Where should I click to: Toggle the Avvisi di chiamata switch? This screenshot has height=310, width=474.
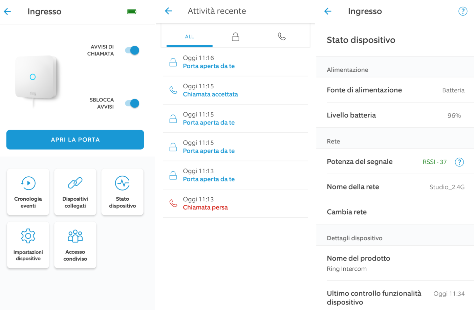coord(132,50)
